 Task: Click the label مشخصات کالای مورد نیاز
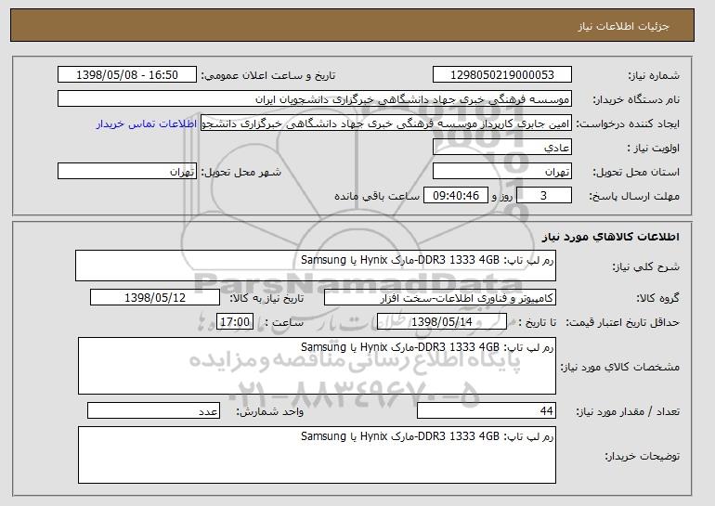tap(619, 367)
